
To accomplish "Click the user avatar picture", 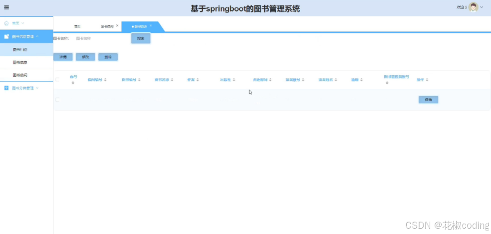I will [473, 7].
